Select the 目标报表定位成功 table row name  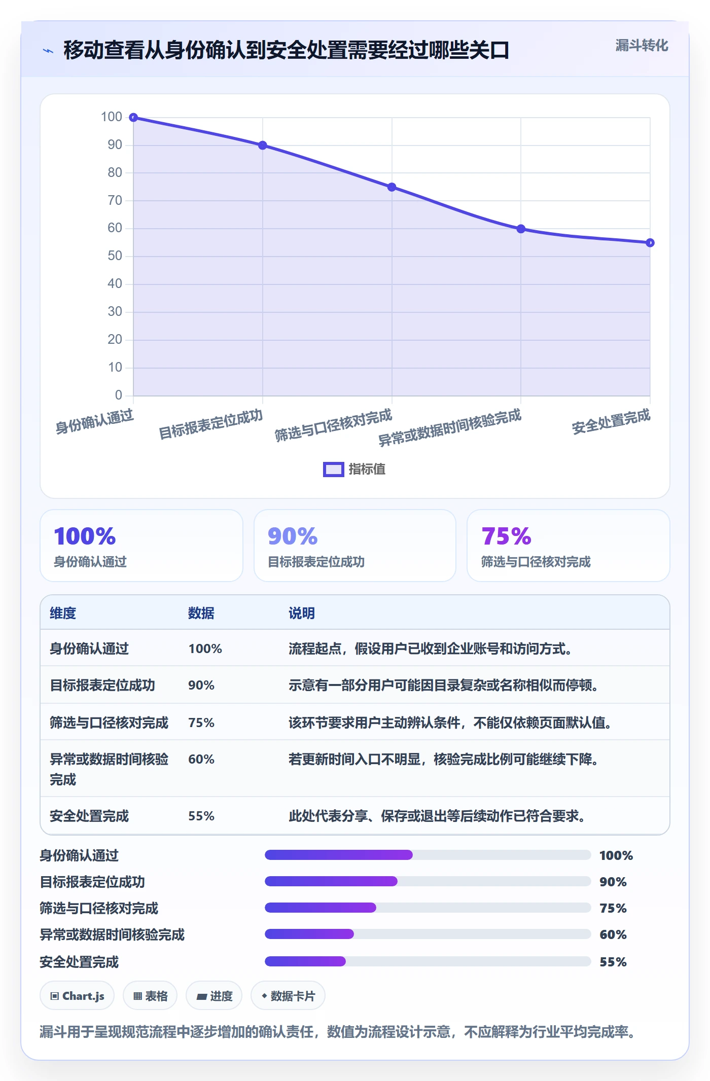point(102,685)
